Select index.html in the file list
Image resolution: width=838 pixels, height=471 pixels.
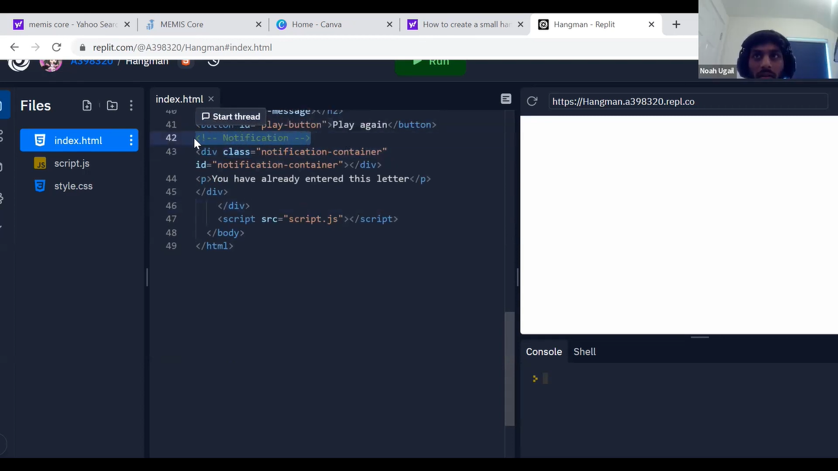[x=79, y=140]
